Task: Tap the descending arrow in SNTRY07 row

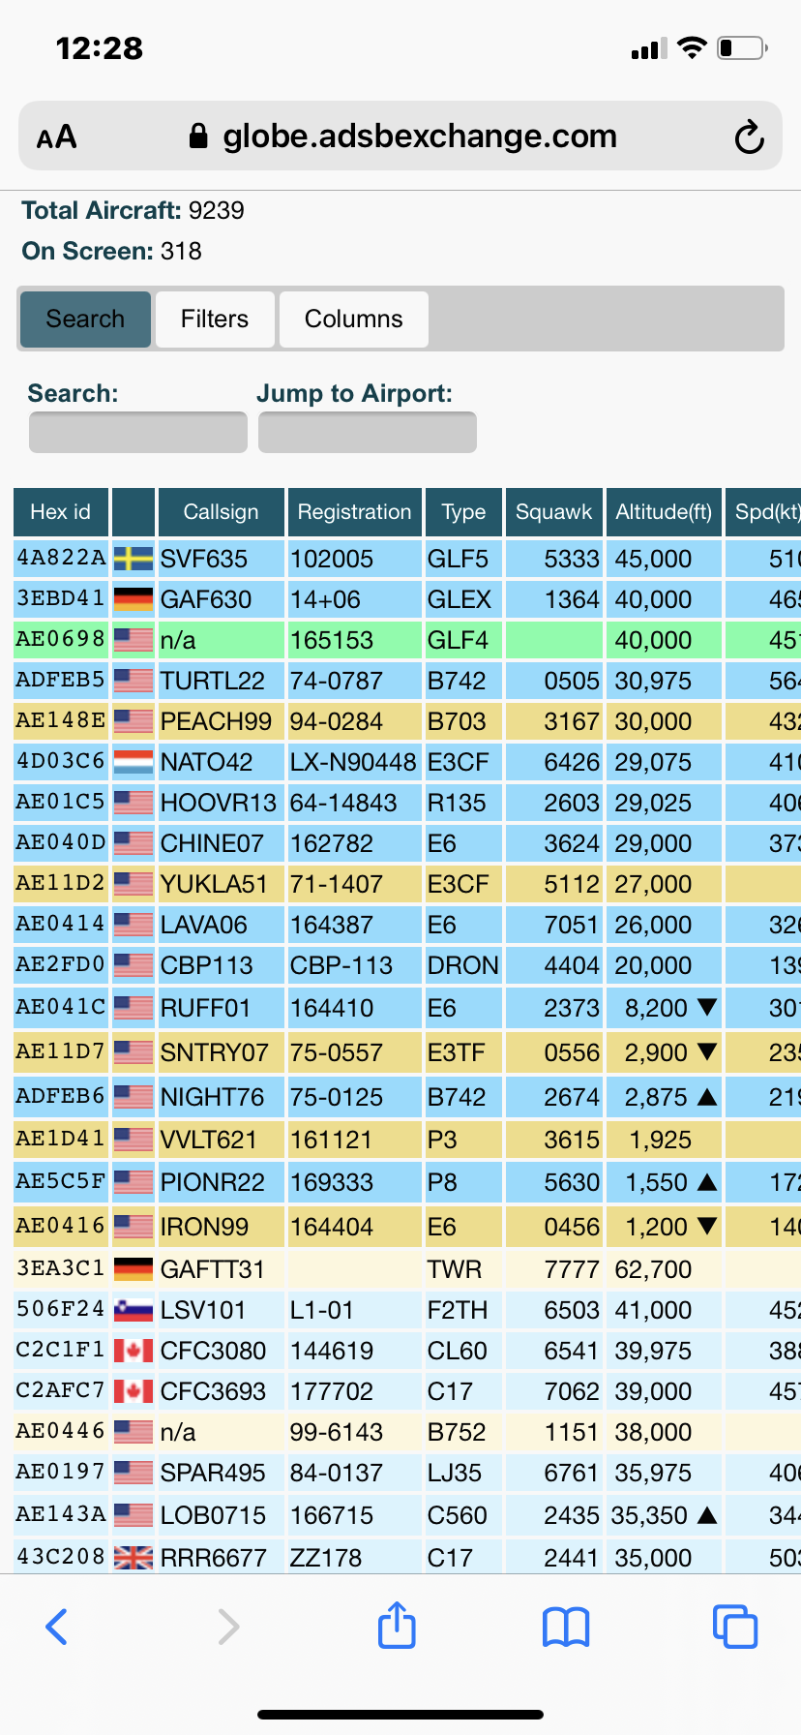Action: (707, 1051)
